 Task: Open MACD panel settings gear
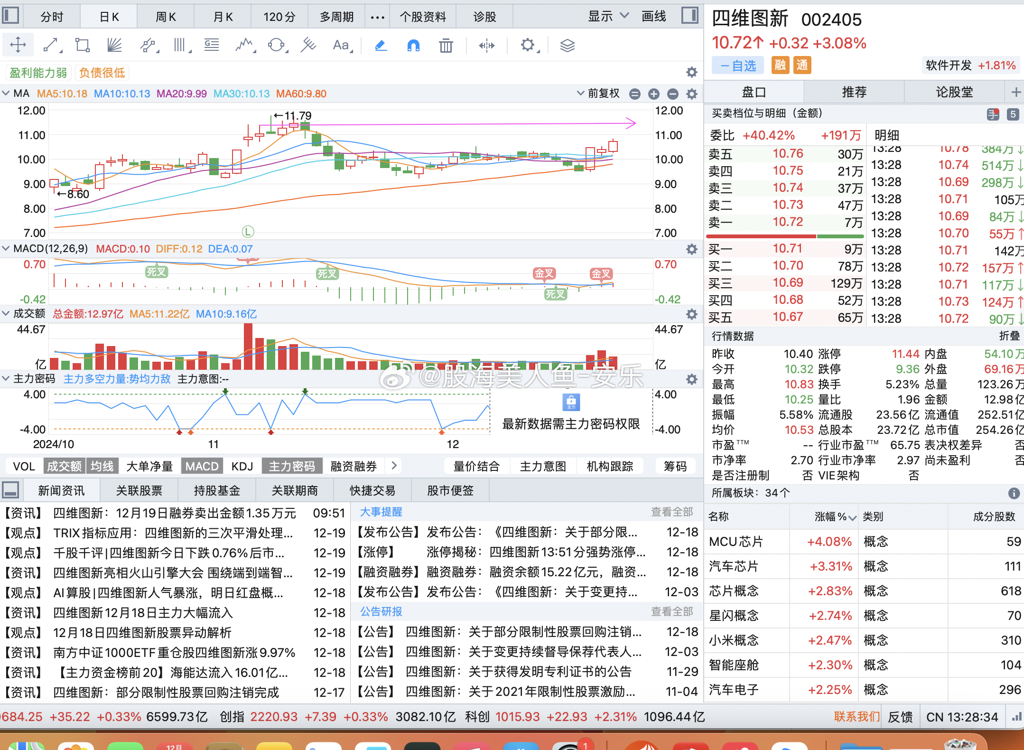pyautogui.click(x=692, y=249)
